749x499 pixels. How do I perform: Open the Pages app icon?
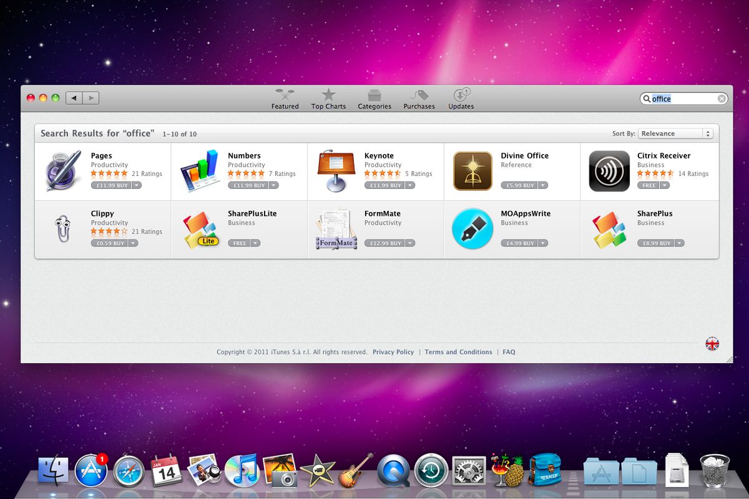coord(63,170)
